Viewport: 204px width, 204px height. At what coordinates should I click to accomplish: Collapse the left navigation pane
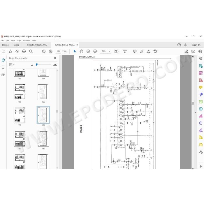[x=61, y=112]
